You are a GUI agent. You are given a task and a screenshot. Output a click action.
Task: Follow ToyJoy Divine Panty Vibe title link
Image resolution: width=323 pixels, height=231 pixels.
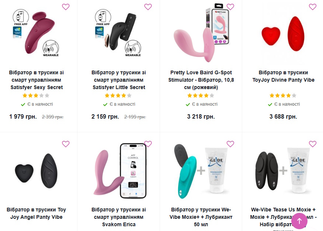click(x=283, y=76)
